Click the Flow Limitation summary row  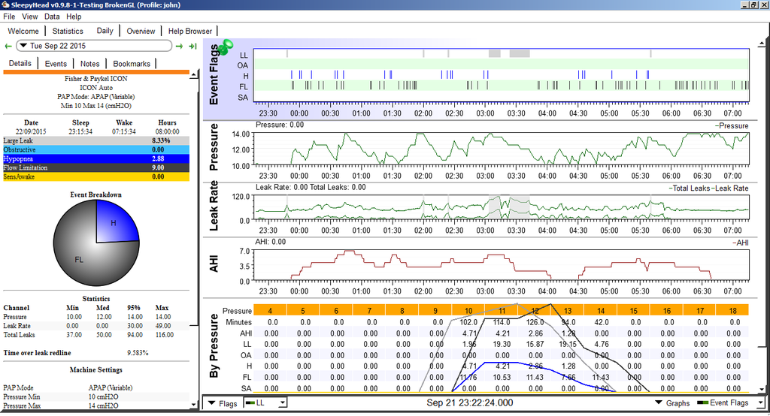(95, 167)
